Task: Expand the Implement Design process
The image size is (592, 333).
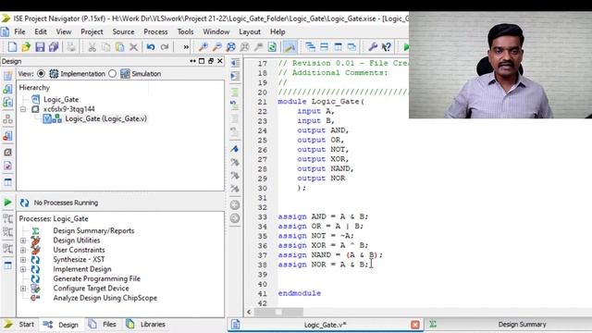Action: (23, 269)
